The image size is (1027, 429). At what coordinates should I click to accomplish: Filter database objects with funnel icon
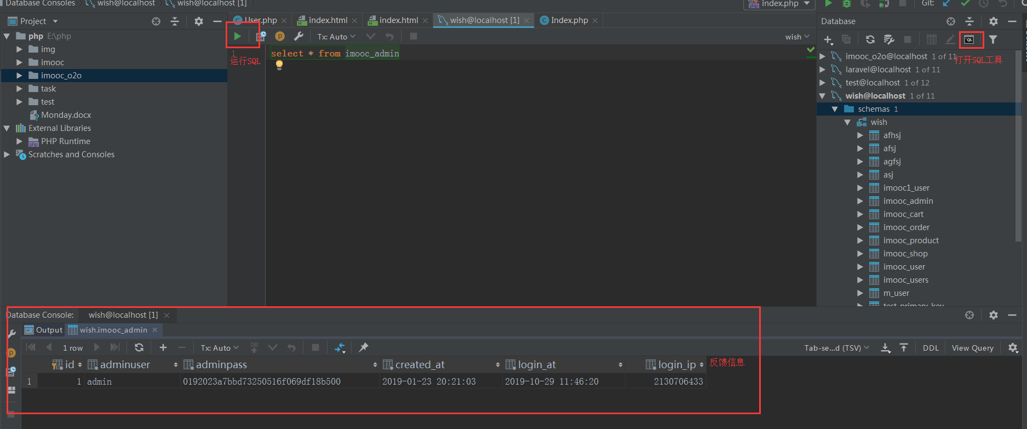(x=993, y=39)
